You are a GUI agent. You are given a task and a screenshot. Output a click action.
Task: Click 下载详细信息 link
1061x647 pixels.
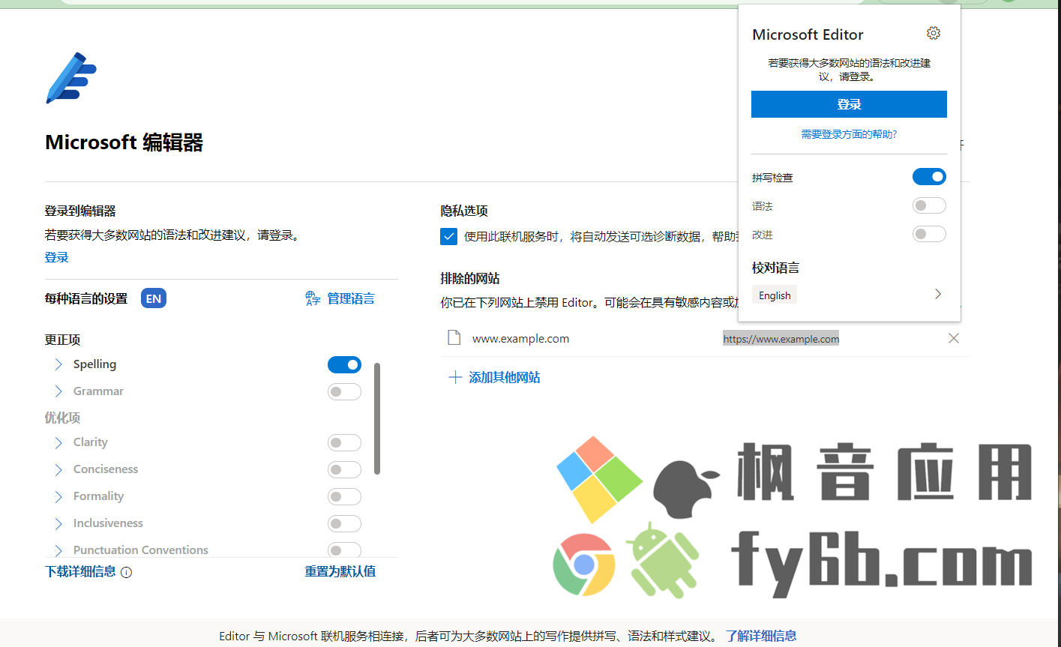tap(80, 571)
